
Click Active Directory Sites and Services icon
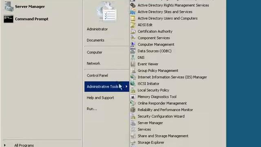click(x=133, y=12)
